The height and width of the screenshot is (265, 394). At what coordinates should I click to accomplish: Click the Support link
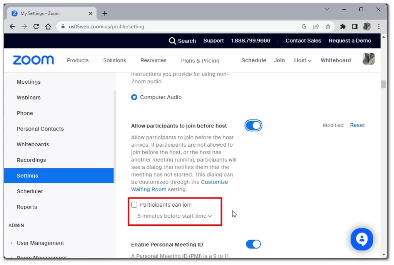tap(213, 41)
